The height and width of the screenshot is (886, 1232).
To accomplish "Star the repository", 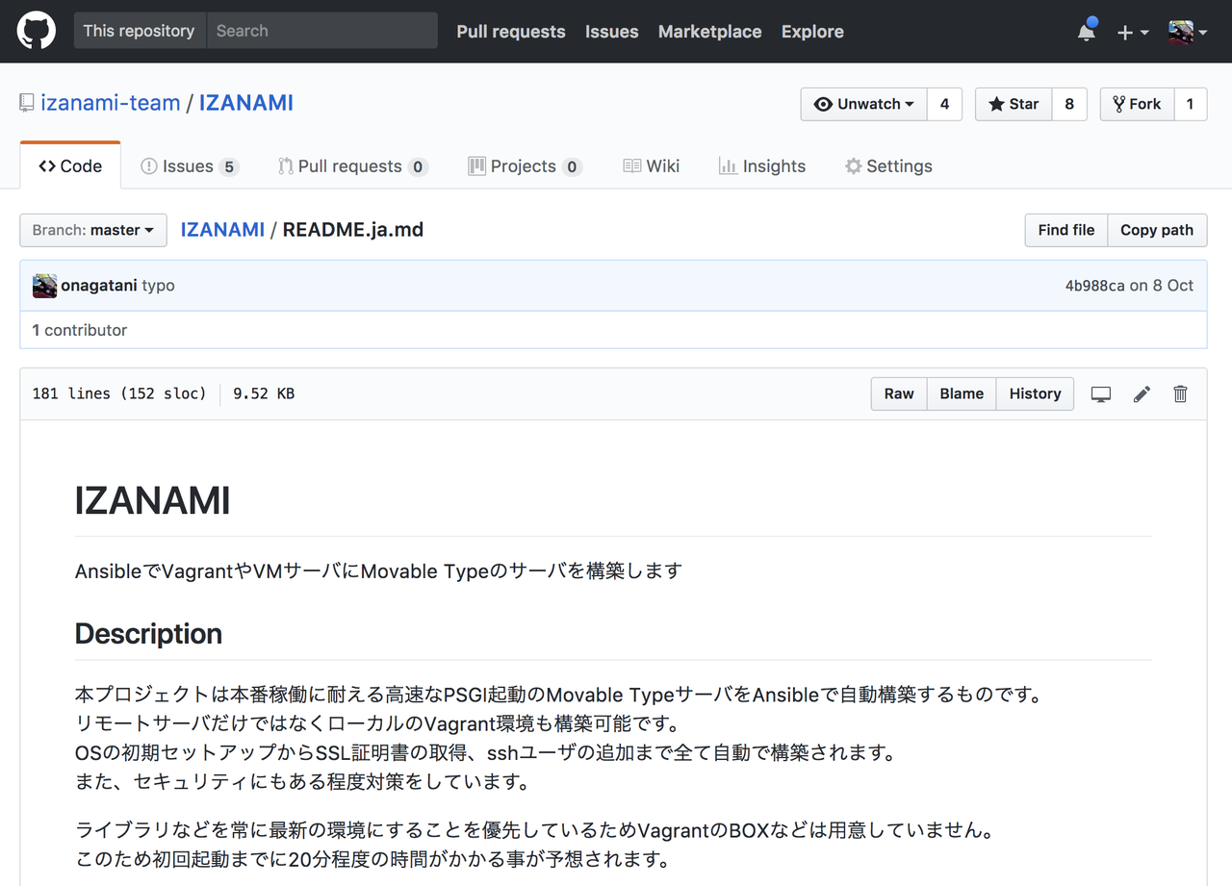I will pyautogui.click(x=1014, y=104).
